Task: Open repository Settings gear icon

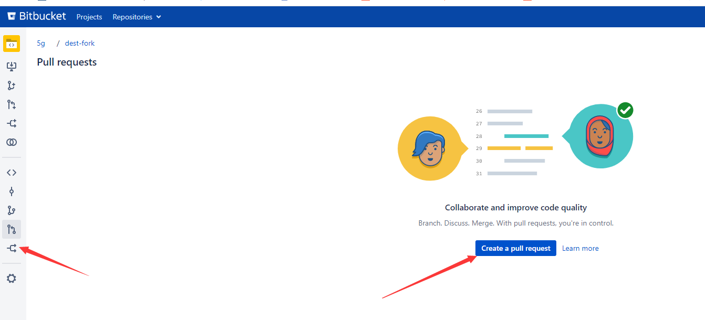Action: [x=12, y=278]
